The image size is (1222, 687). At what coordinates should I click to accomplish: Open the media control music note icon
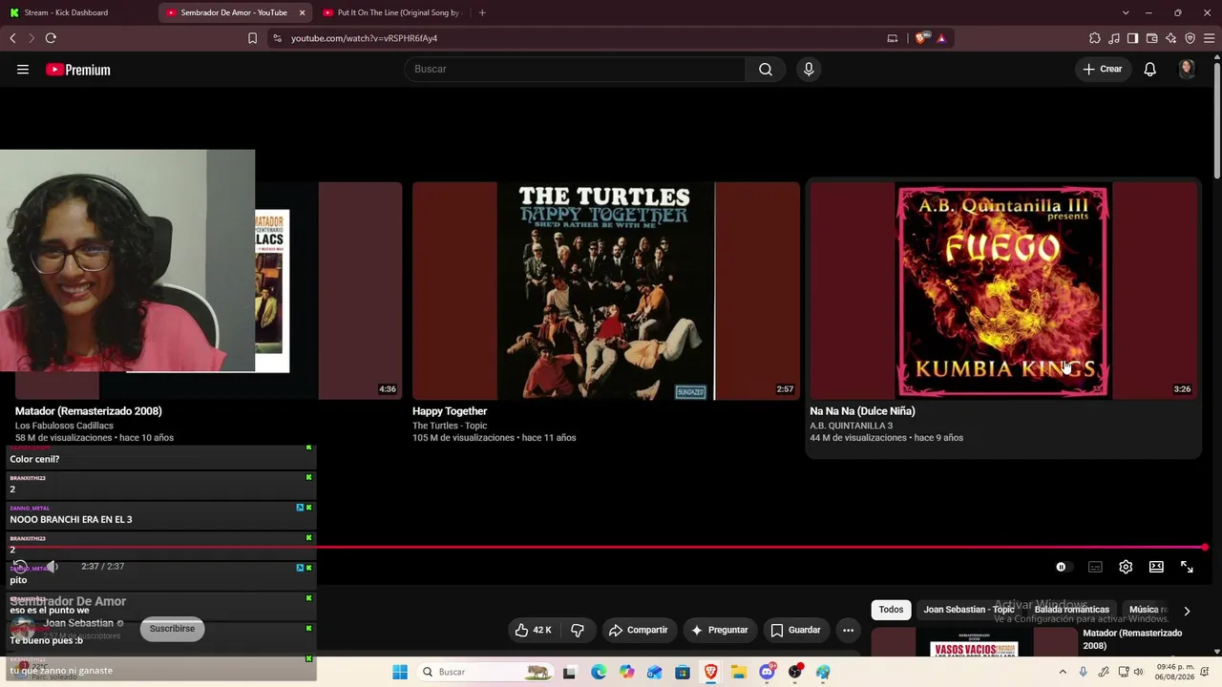[x=1114, y=38]
